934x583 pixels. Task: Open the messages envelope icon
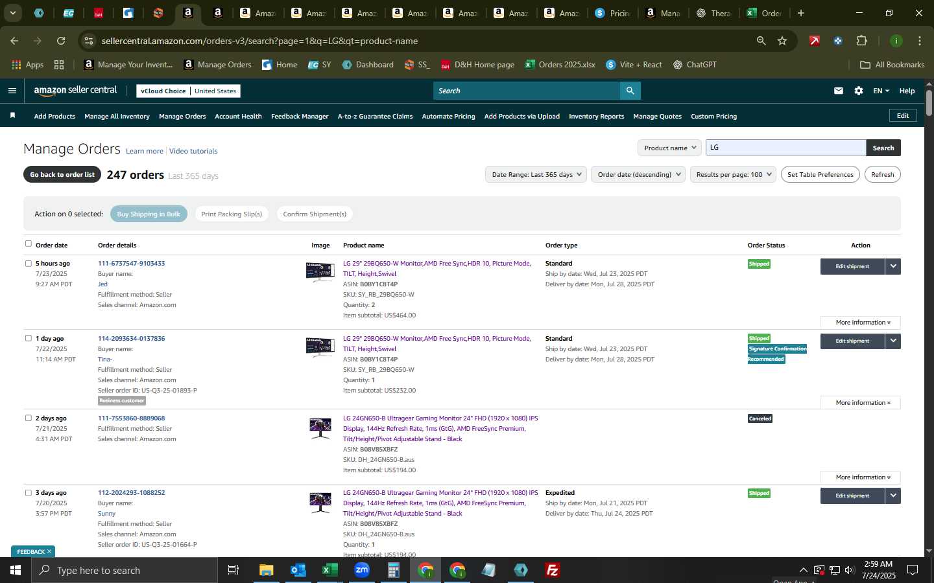[x=839, y=91]
